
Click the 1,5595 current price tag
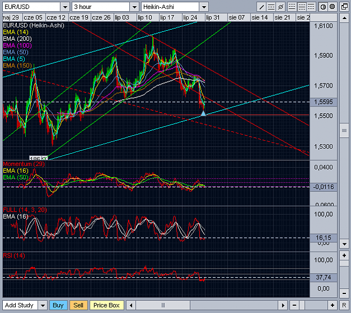323,102
